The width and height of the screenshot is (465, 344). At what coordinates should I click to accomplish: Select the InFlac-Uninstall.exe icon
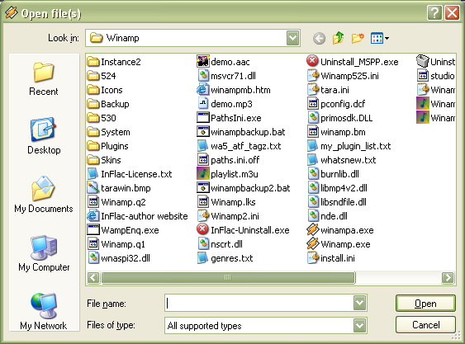pyautogui.click(x=203, y=229)
